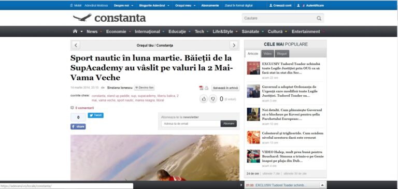Open the VIDEO Halep article headline
The image size is (398, 189).
(293, 156)
